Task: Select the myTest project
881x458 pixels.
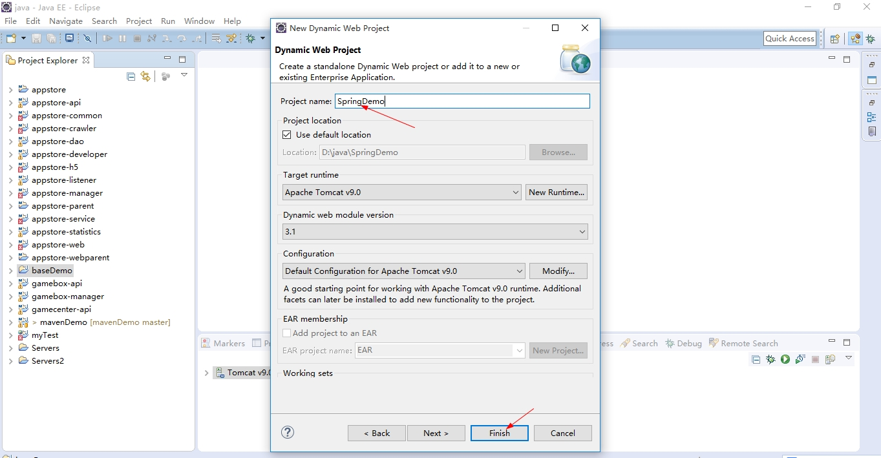Action: [x=45, y=335]
